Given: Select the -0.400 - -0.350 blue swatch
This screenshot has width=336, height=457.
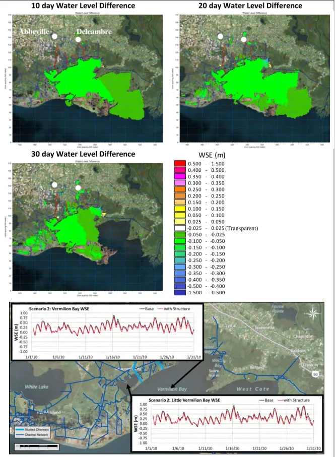Looking at the screenshot, I should tap(180, 280).
